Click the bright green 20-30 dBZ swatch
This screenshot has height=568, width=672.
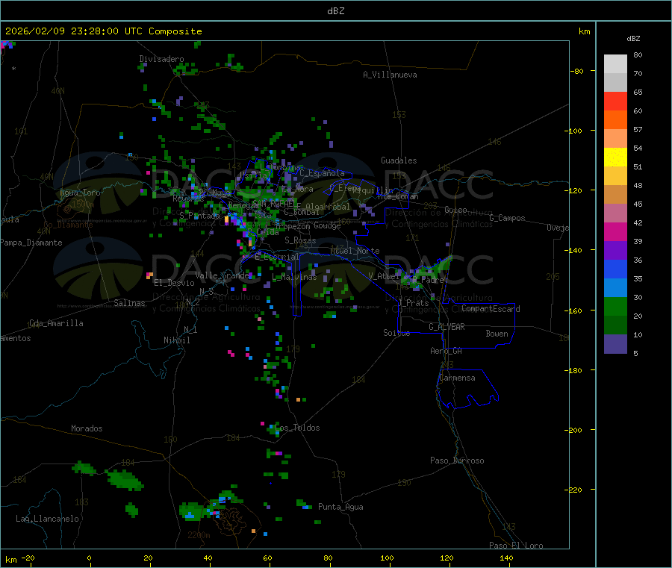pos(615,307)
